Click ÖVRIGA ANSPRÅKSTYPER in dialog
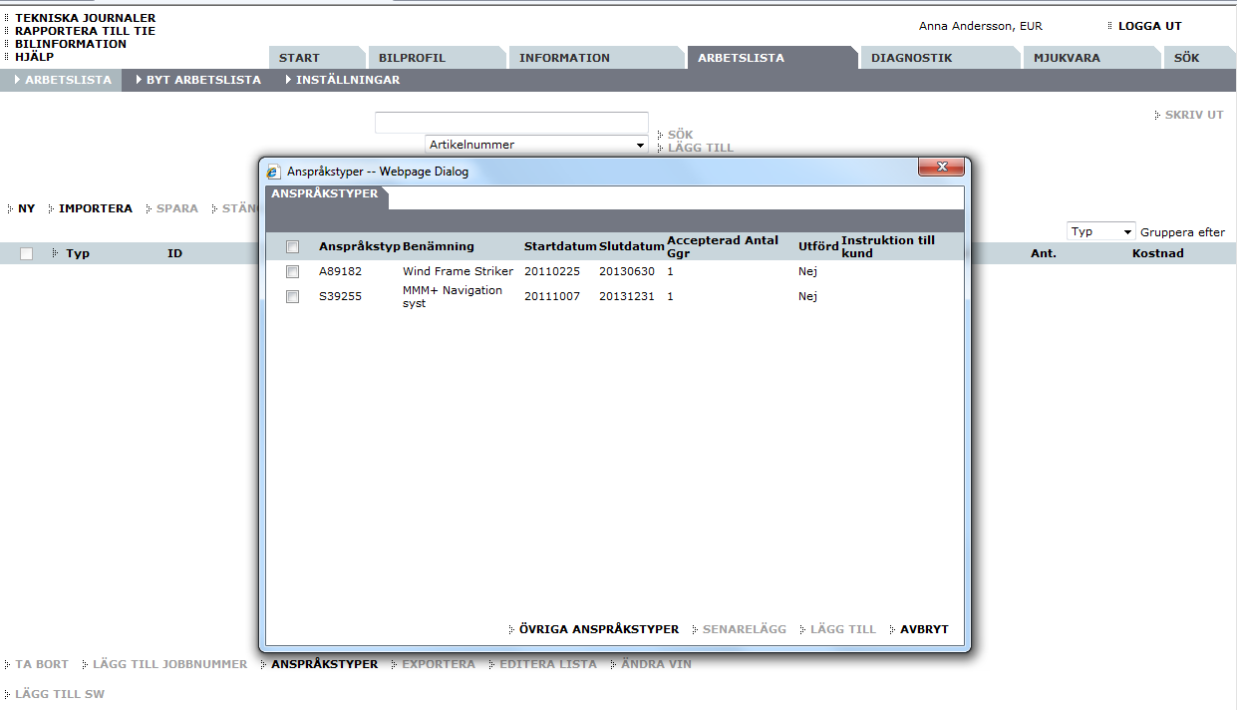Image resolution: width=1237 pixels, height=710 pixels. 598,629
